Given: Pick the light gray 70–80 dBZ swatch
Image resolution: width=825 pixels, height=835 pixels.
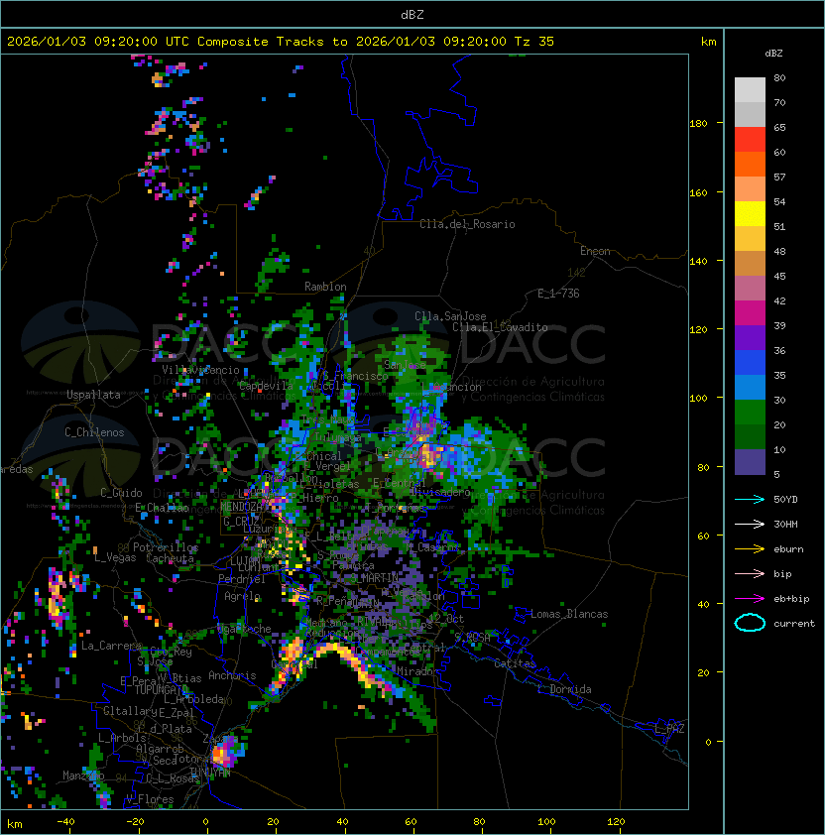Looking at the screenshot, I should click(x=750, y=89).
